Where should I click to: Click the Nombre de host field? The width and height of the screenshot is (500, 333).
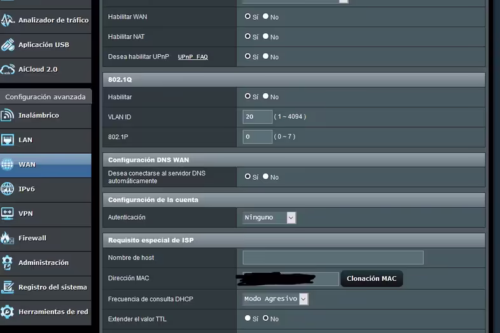[333, 257]
